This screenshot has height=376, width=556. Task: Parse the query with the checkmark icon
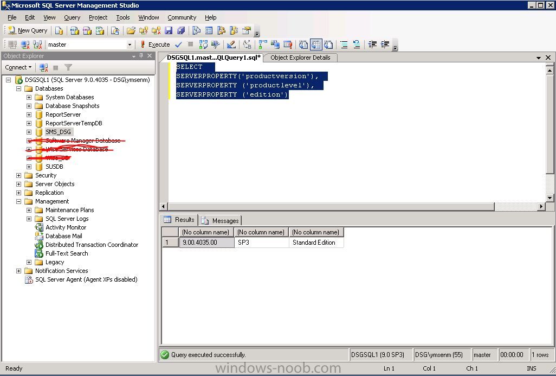point(178,44)
